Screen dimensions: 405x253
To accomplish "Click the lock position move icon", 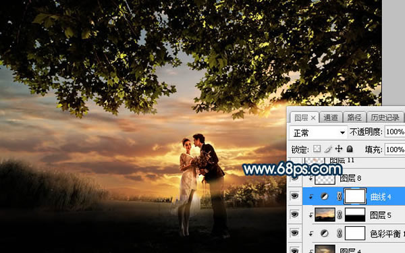I will pyautogui.click(x=338, y=148).
